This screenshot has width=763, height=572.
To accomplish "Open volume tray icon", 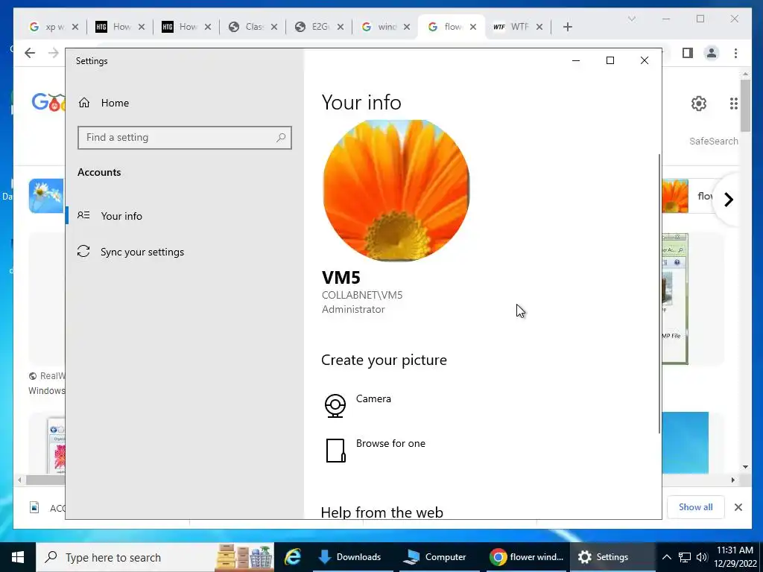I will [701, 557].
